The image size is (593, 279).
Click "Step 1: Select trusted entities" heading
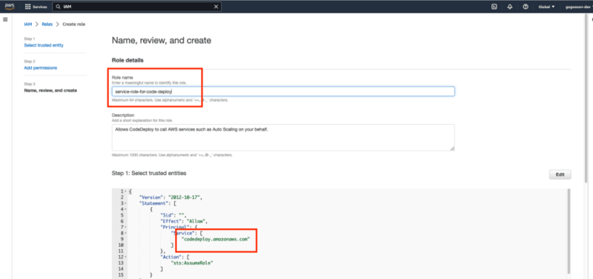coord(149,173)
